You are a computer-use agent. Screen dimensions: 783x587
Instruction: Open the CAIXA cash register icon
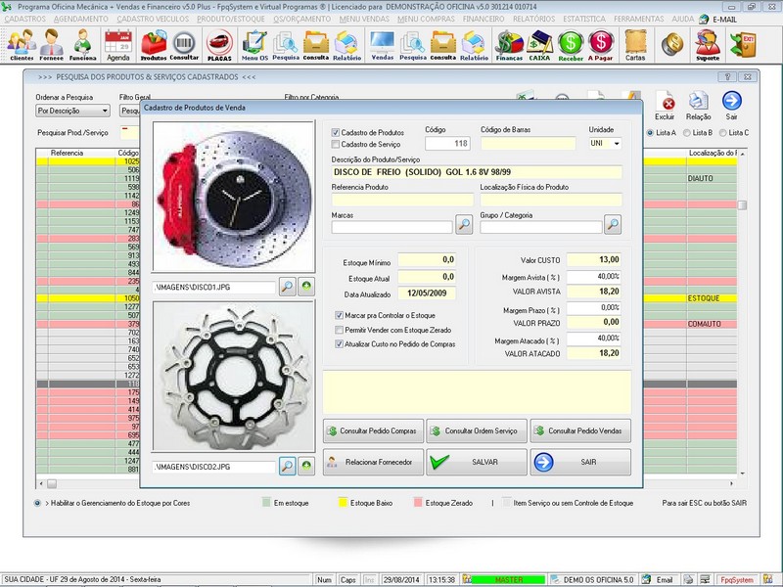pyautogui.click(x=539, y=45)
